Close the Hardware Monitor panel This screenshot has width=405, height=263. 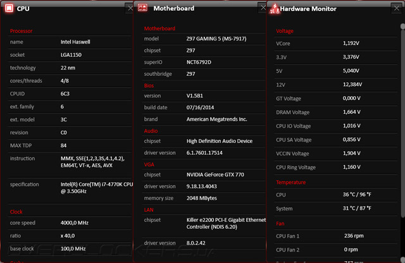click(397, 8)
